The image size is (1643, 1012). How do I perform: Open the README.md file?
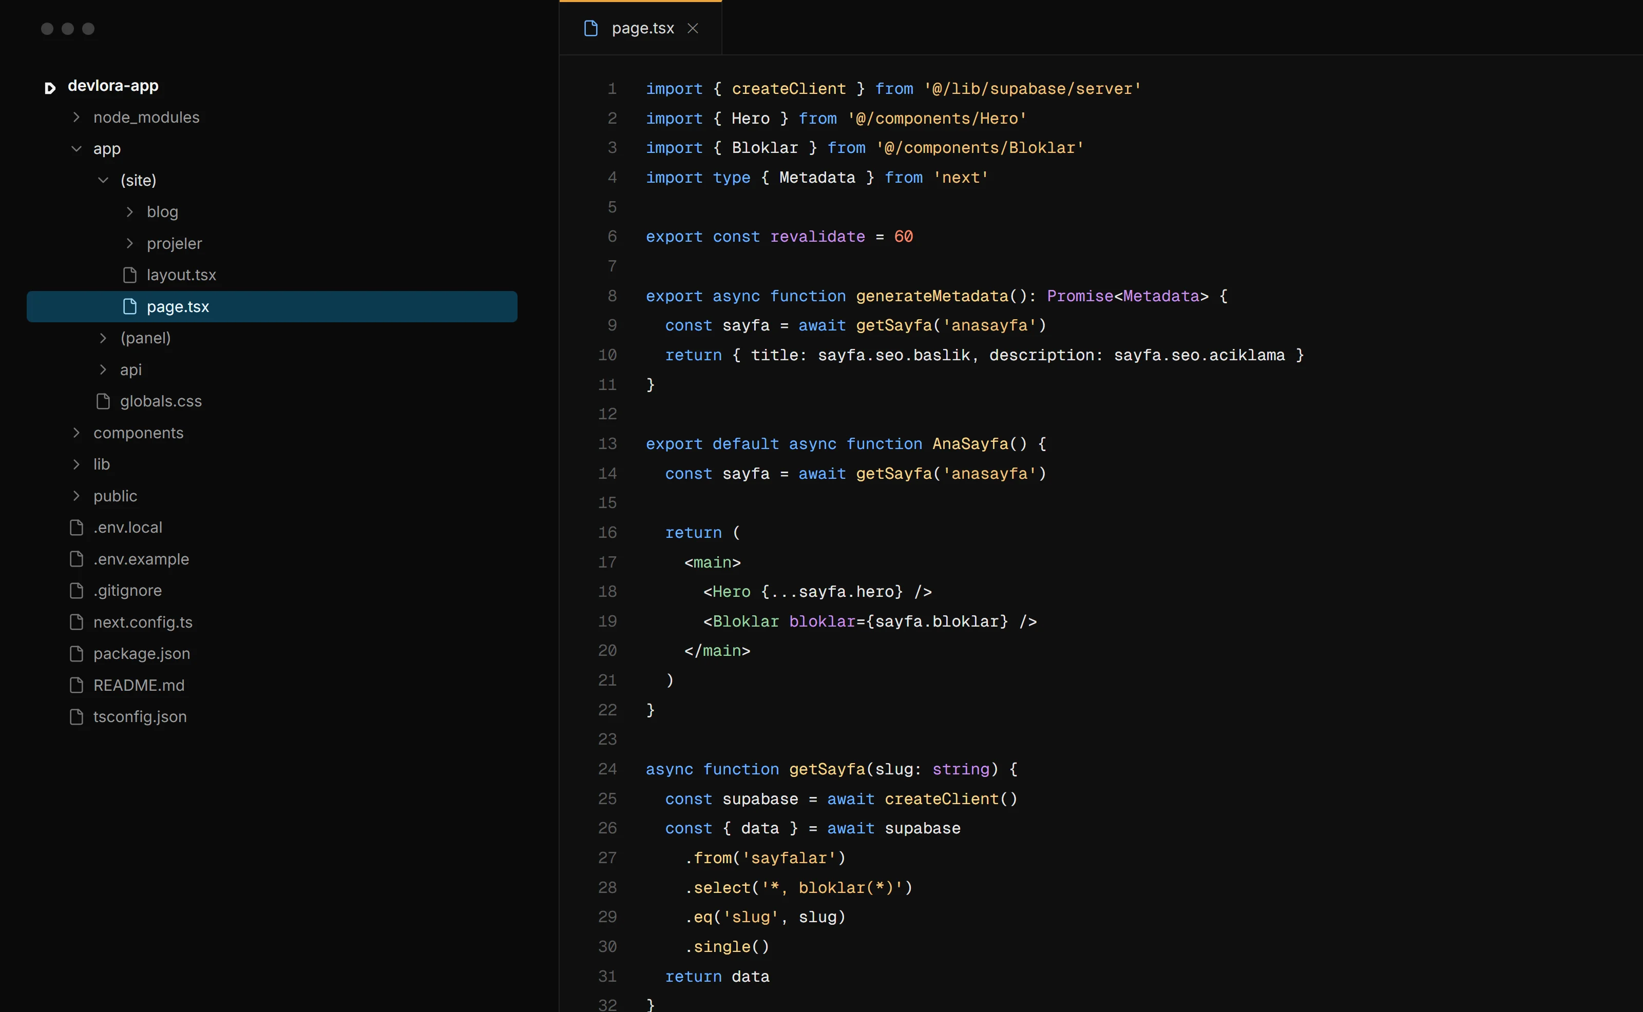point(139,686)
